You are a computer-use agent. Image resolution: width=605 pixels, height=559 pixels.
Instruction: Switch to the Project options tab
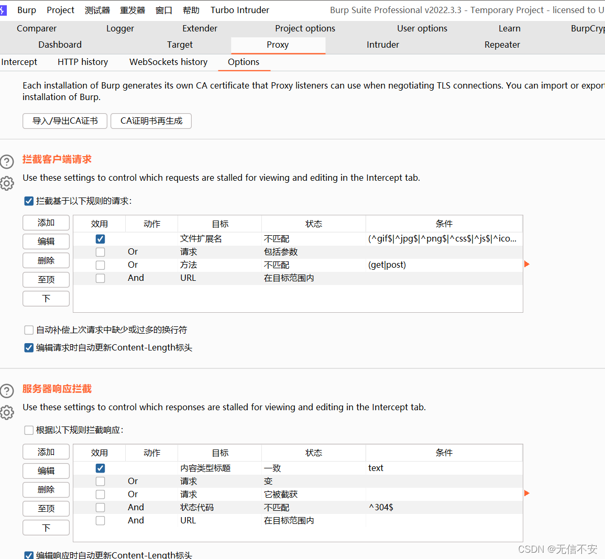[305, 28]
